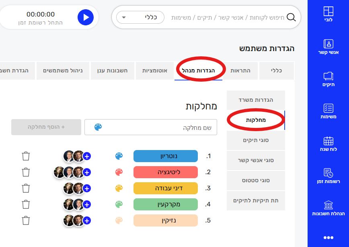Select סוגי תיקים in settings menu

click(x=256, y=140)
